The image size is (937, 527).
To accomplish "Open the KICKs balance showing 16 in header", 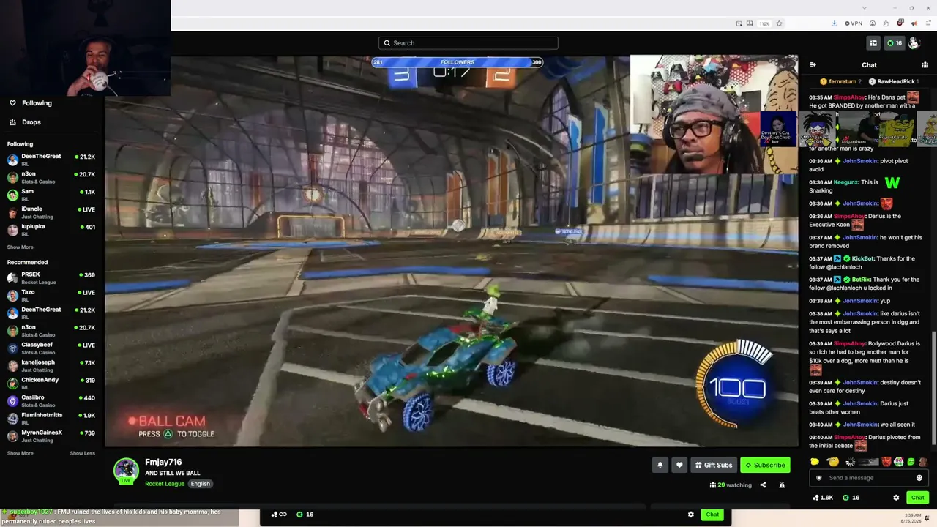I will (895, 43).
